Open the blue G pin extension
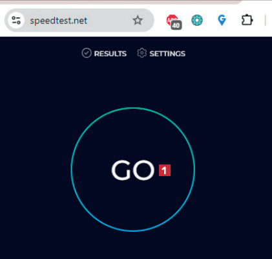The width and height of the screenshot is (272, 259). pyautogui.click(x=222, y=20)
